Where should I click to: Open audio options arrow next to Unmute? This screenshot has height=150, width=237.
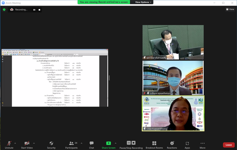tap(15, 143)
